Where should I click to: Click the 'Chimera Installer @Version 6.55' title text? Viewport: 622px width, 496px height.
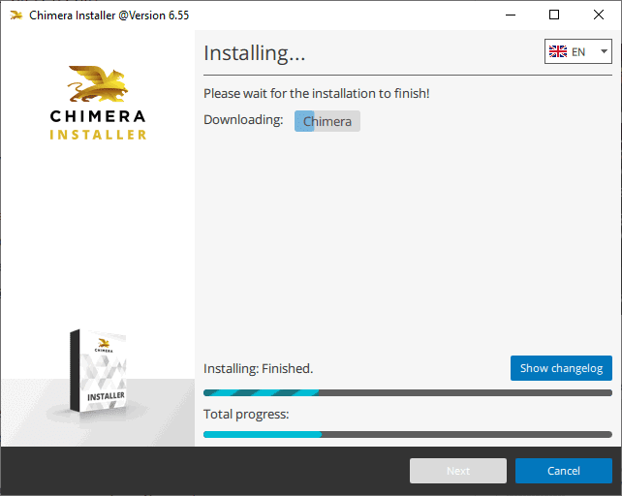109,15
